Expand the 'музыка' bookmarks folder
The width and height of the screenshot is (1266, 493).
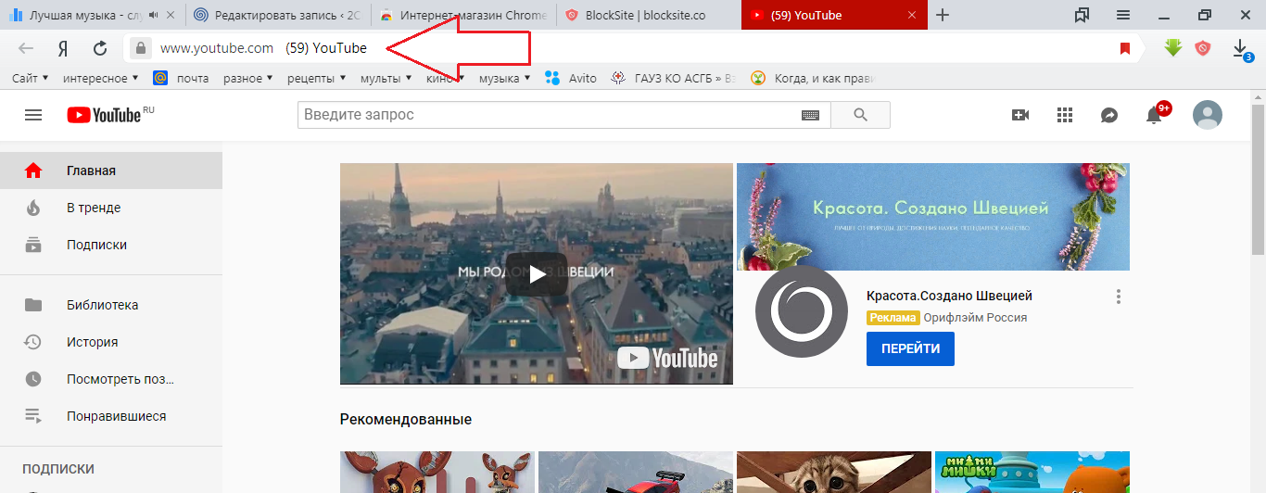[504, 79]
